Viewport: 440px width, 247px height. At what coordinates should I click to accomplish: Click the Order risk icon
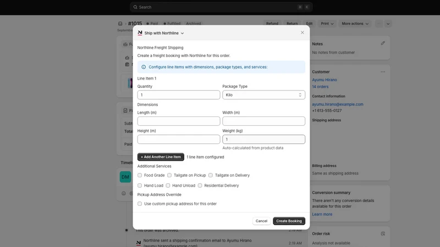coord(383,234)
